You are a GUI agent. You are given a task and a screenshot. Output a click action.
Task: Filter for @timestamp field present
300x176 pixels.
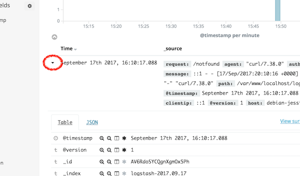click(124, 138)
